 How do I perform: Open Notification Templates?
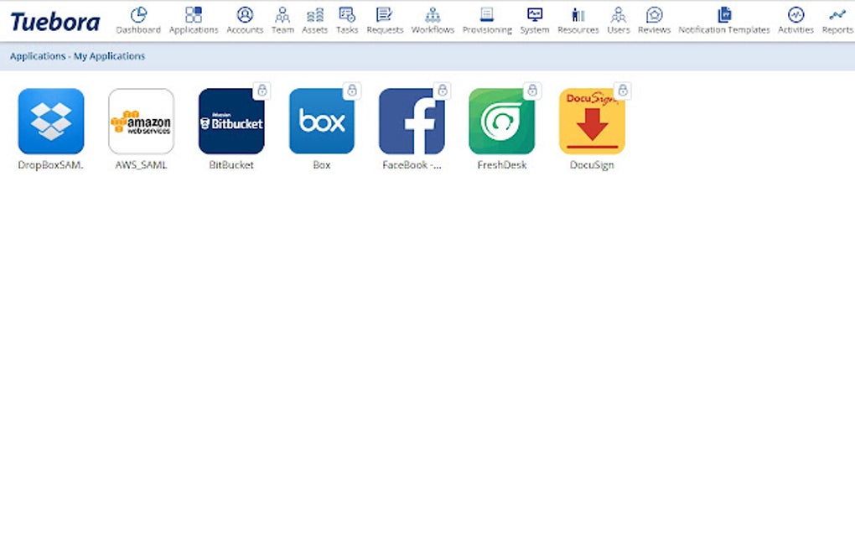(x=724, y=21)
